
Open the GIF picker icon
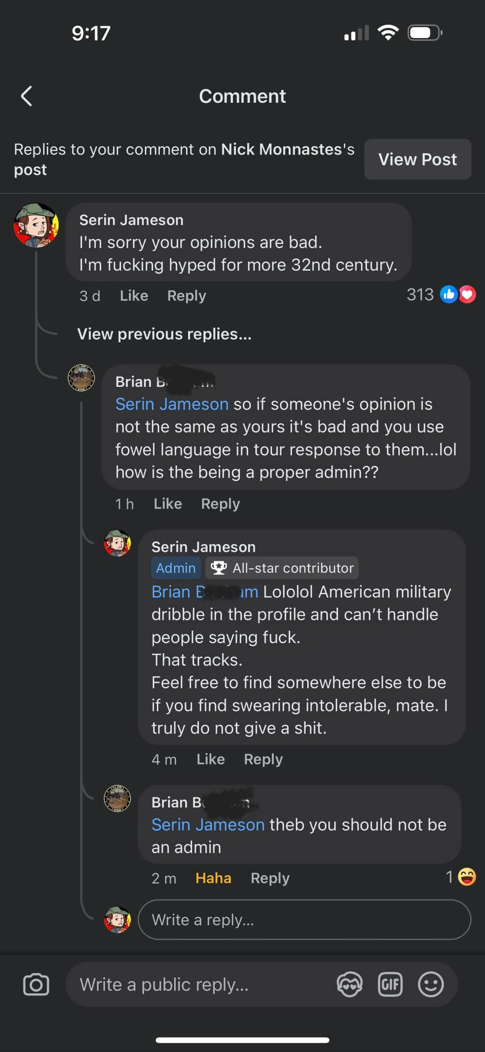390,984
